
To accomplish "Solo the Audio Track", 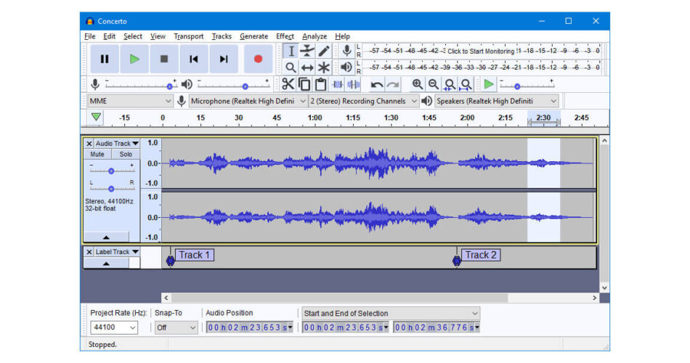I will [x=126, y=155].
